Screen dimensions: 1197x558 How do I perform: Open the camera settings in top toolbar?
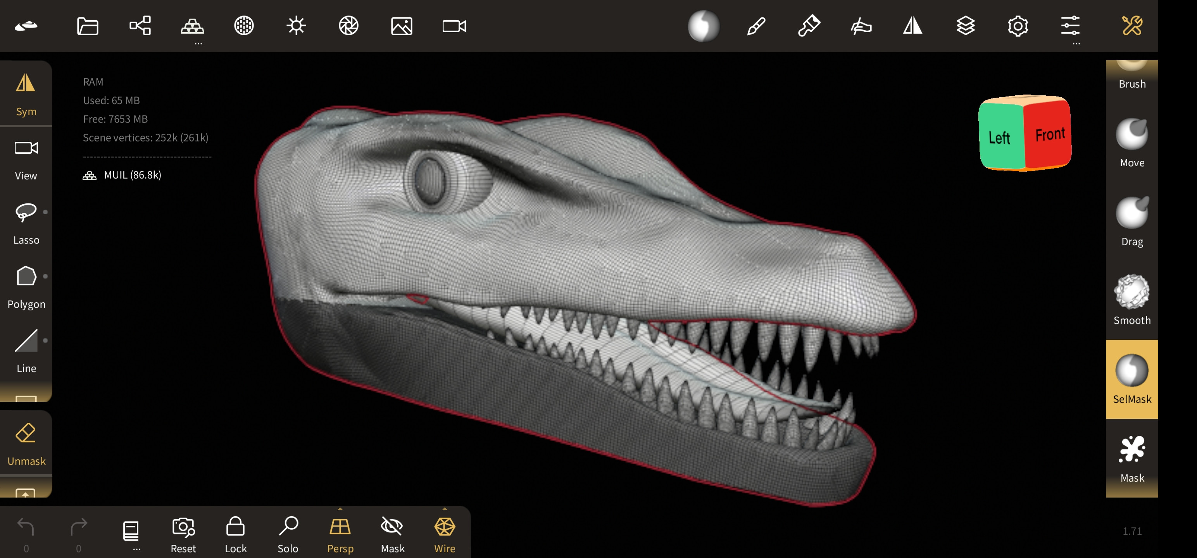pyautogui.click(x=454, y=26)
